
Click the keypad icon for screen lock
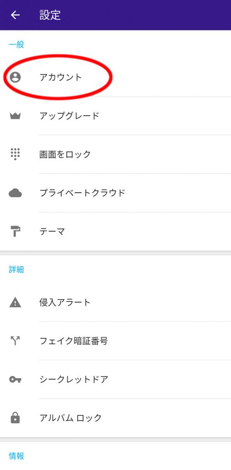15,154
